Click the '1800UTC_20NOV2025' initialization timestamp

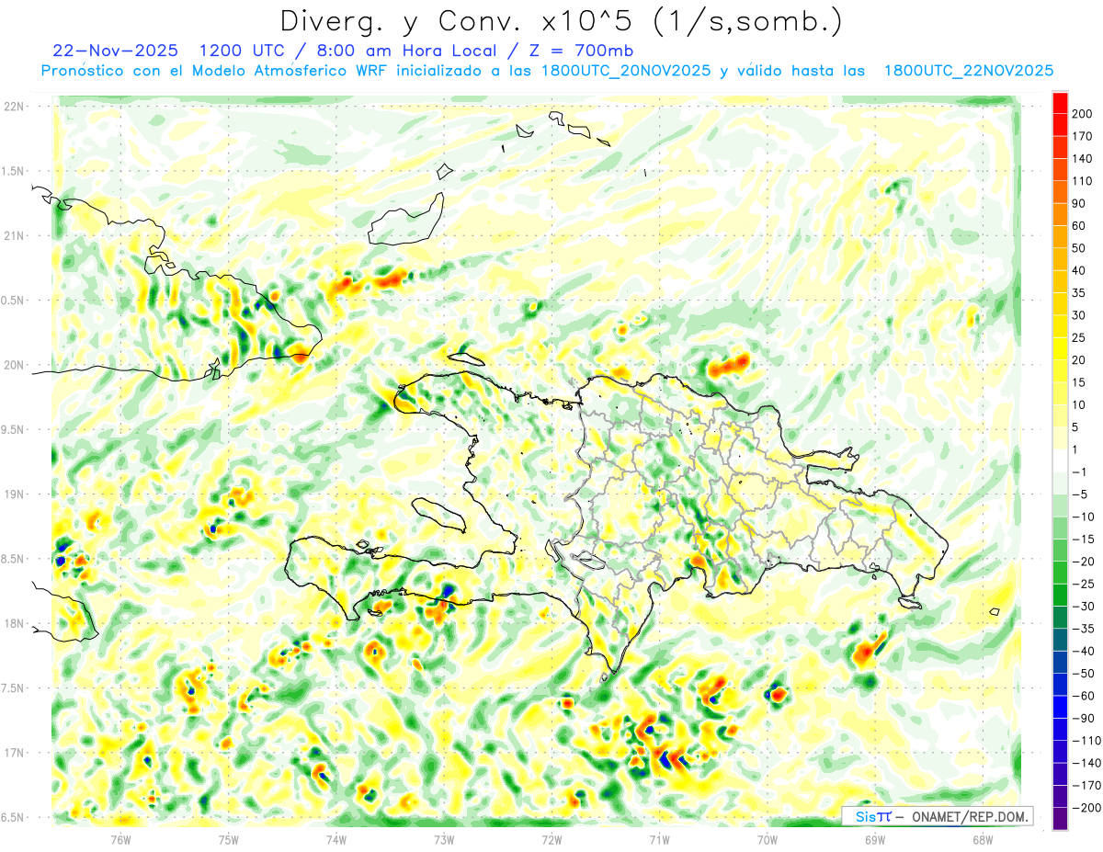(626, 71)
